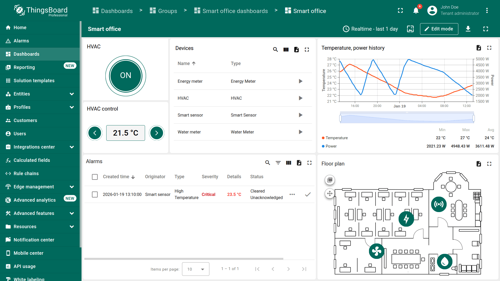
Task: Click the chart time range slider's left handle
Action: 340,118
